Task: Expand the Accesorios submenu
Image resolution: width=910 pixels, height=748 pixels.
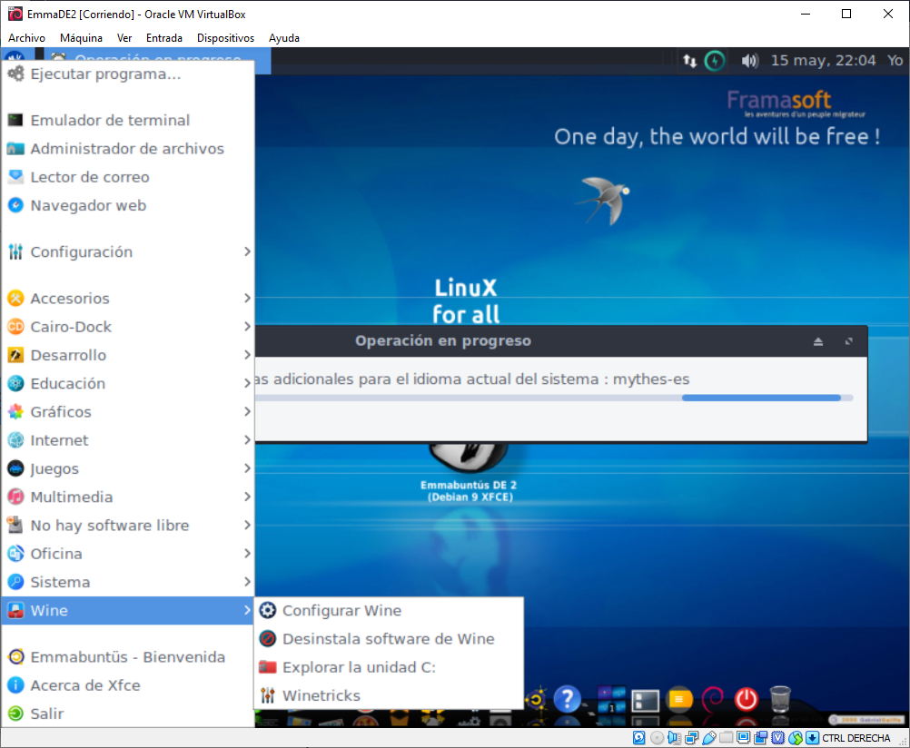Action: (x=127, y=298)
